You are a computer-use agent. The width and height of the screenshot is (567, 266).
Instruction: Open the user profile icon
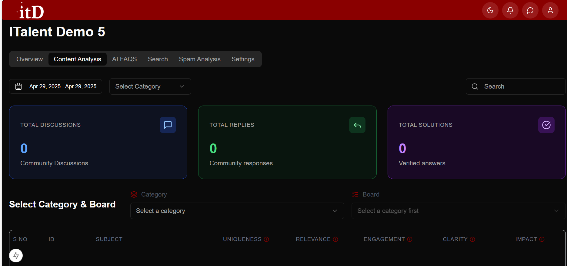pos(550,11)
